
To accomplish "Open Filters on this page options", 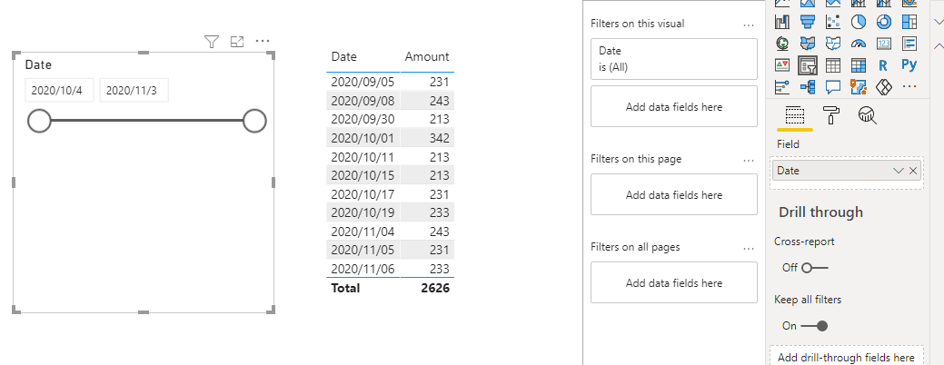I will [x=749, y=161].
